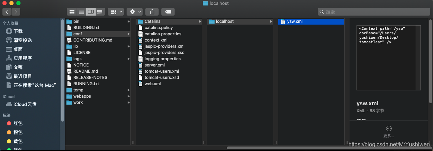Select RELEASE-NOTES file
The height and width of the screenshot is (151, 433).
pyautogui.click(x=98, y=78)
